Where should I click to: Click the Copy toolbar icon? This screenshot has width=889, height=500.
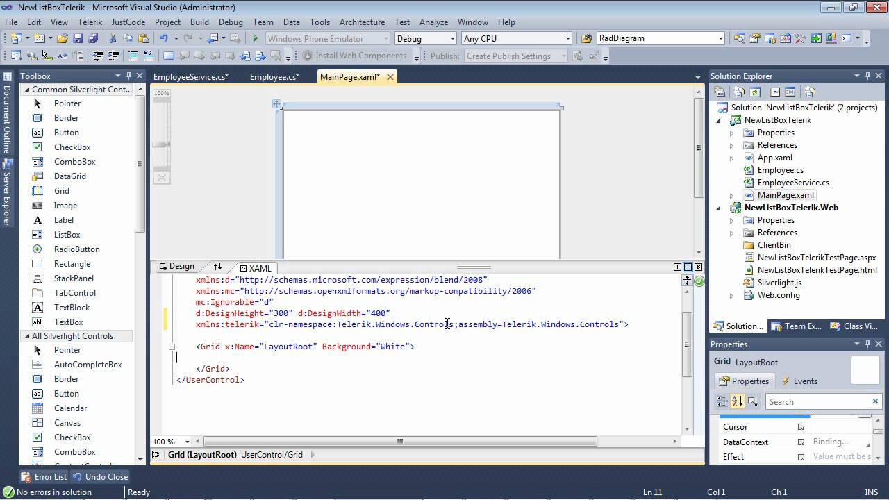coord(128,39)
